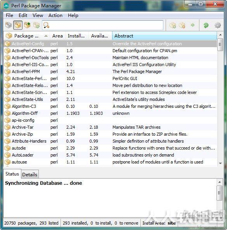Image resolution: width=227 pixels, height=230 pixels.
Task: Click 'Maintain HTML documentation' abstract
Action: point(140,58)
